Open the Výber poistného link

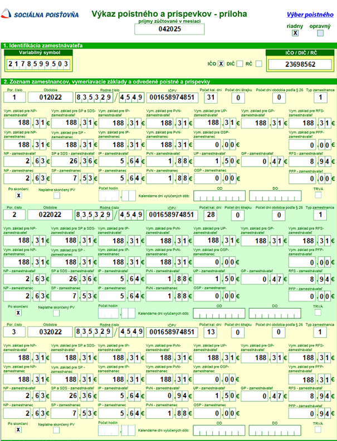[x=310, y=14]
